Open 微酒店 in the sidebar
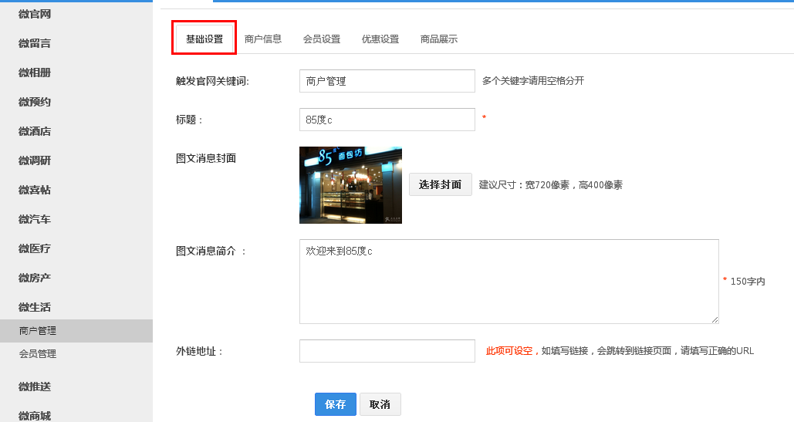The height and width of the screenshot is (422, 794). pos(35,132)
